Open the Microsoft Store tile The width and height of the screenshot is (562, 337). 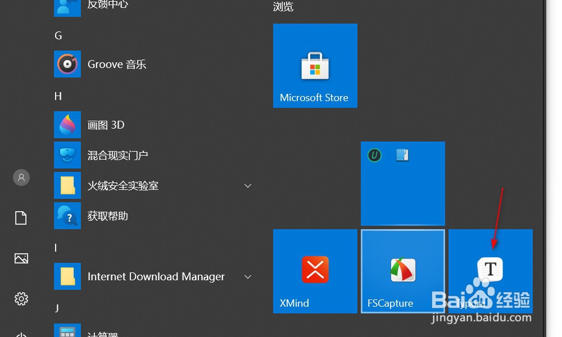tap(315, 66)
